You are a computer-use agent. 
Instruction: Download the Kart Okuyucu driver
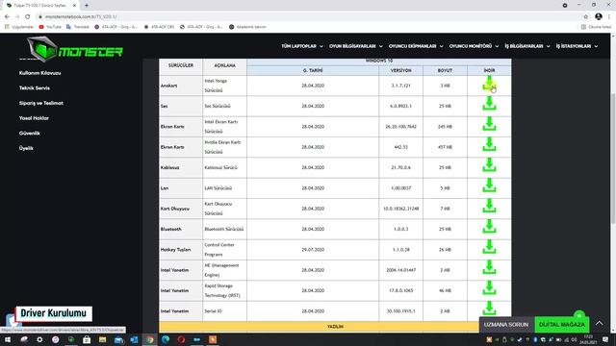tap(489, 207)
